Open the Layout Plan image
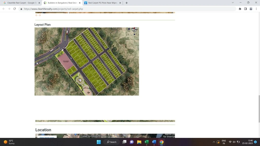 click(87, 61)
